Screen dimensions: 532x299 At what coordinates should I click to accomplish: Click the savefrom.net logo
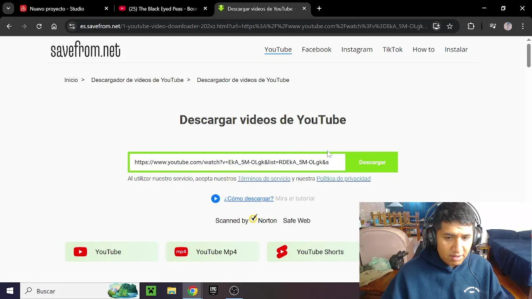86,50
